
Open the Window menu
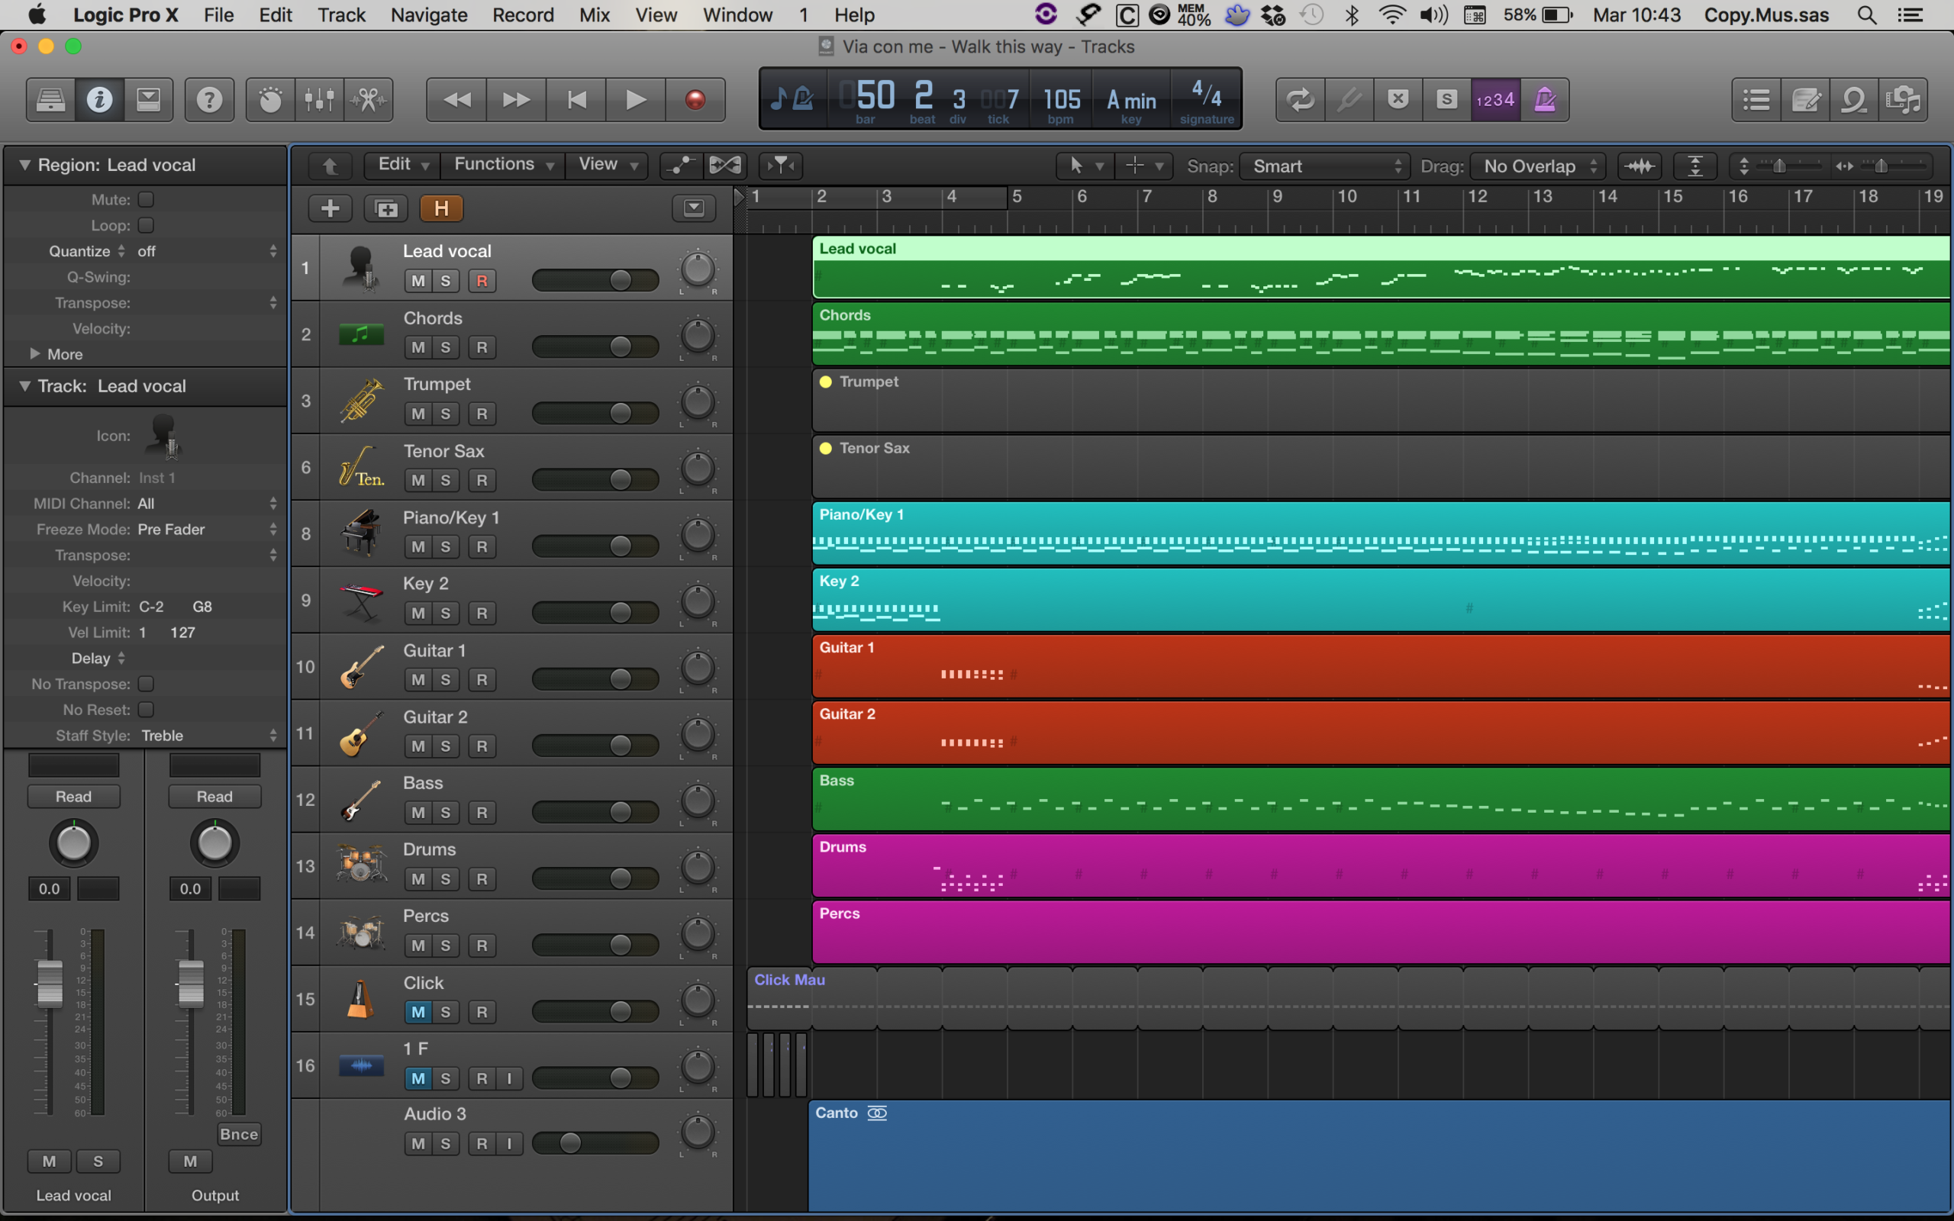737,14
